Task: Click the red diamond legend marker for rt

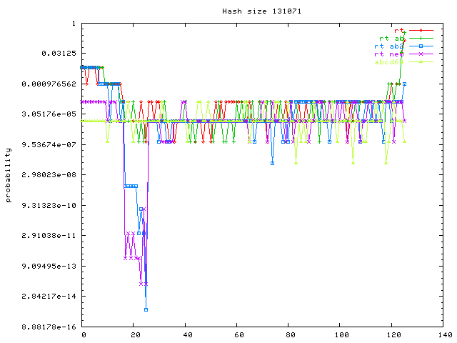Action: 421,31
